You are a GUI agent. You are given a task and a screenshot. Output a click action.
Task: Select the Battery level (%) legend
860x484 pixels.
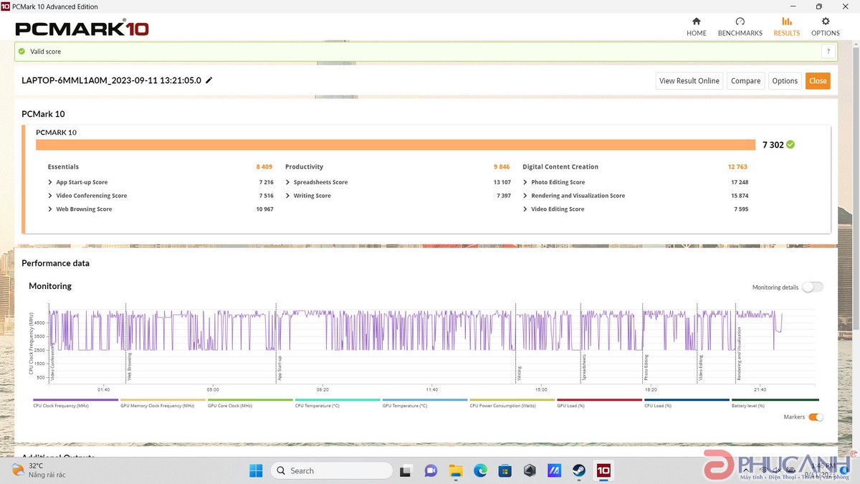click(x=775, y=403)
